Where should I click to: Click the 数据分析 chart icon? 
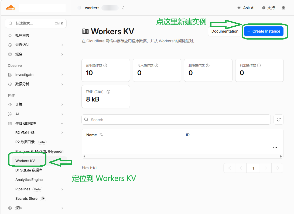(10, 84)
